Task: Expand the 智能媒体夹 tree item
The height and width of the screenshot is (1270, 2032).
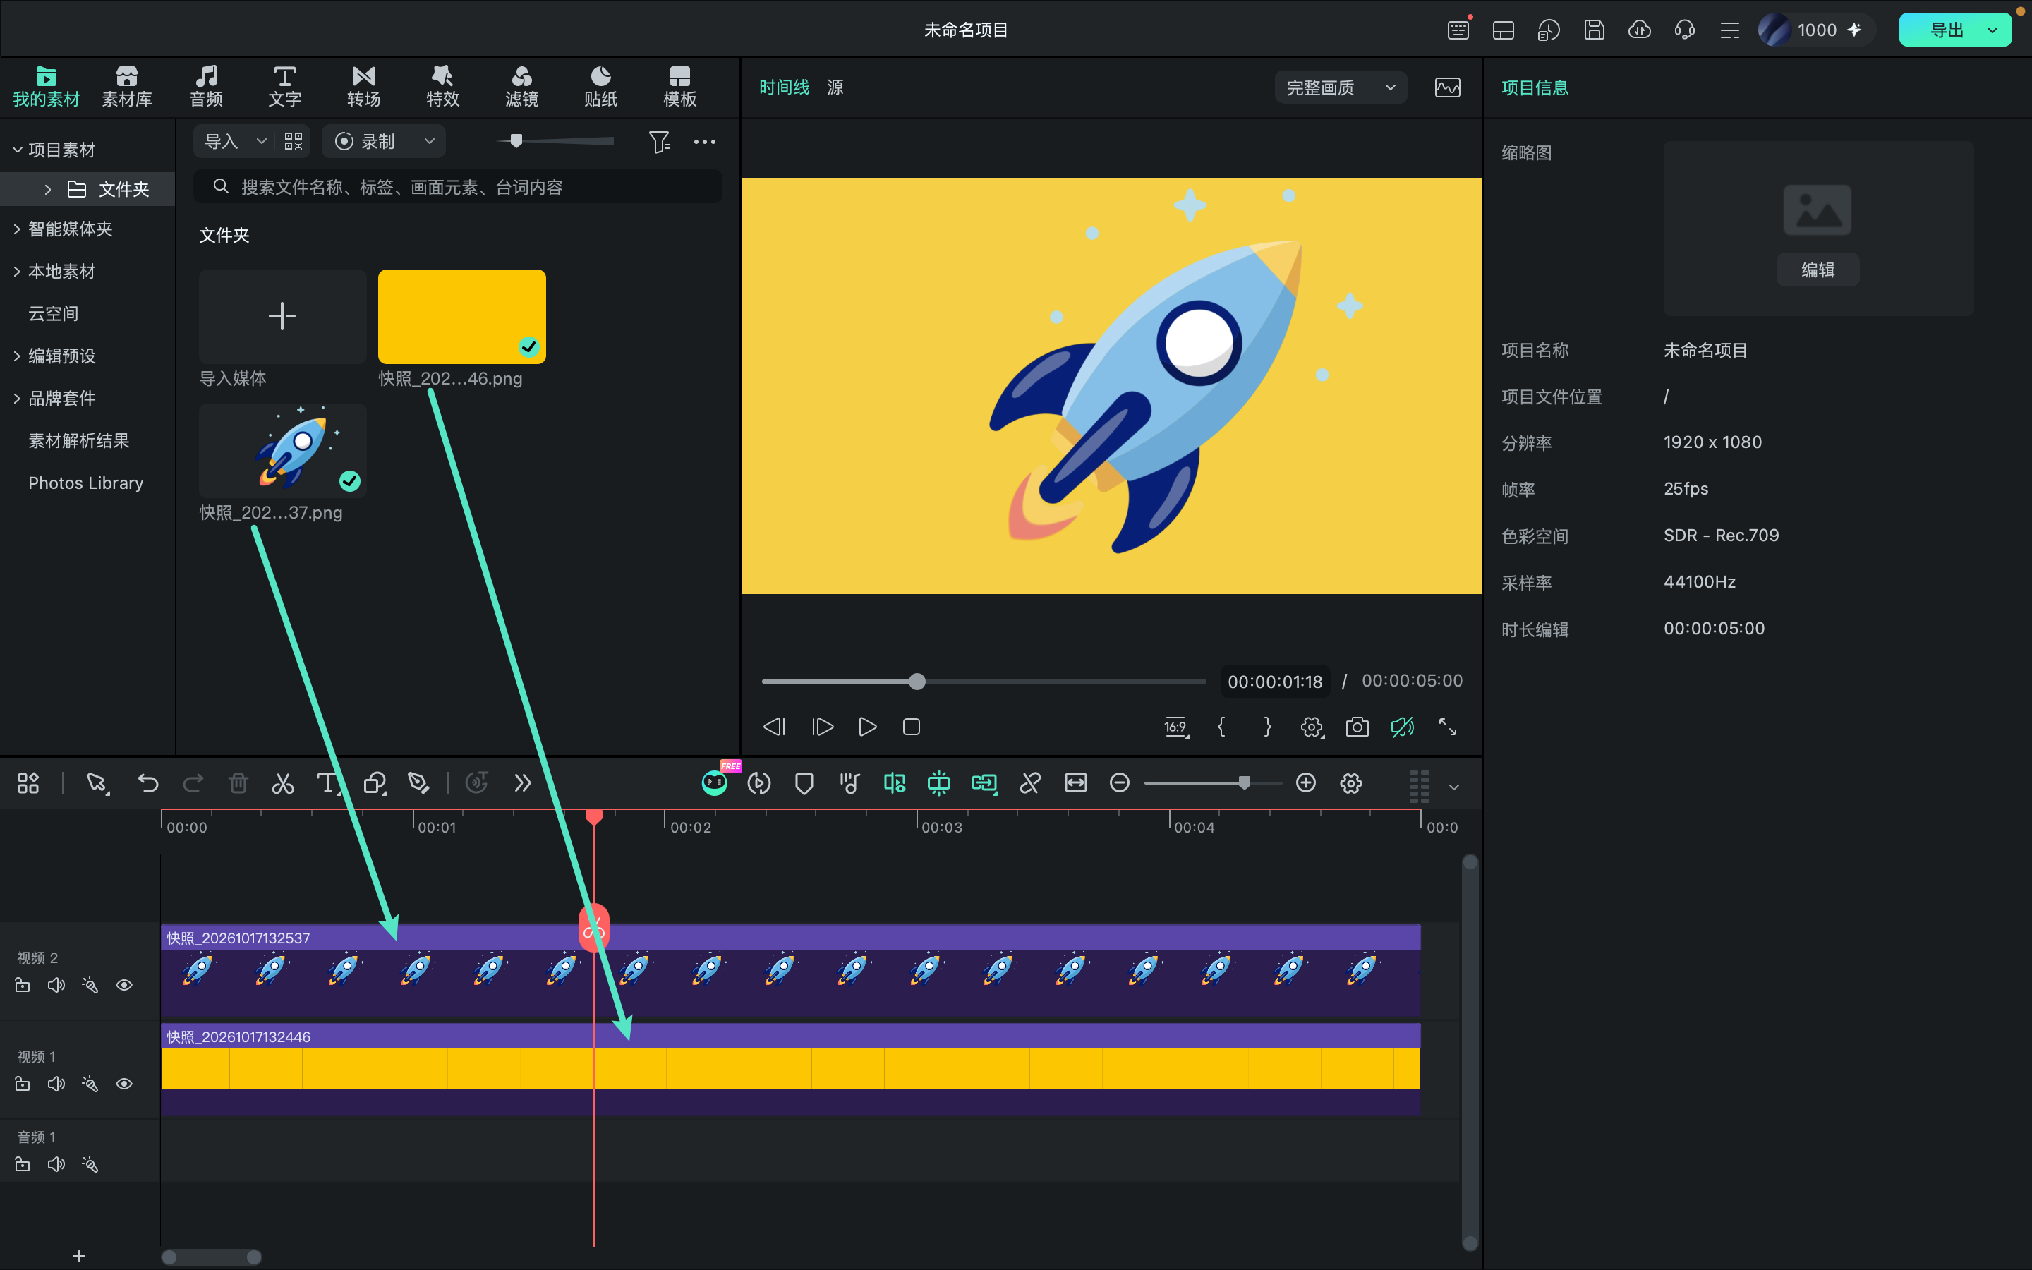Action: 17,229
